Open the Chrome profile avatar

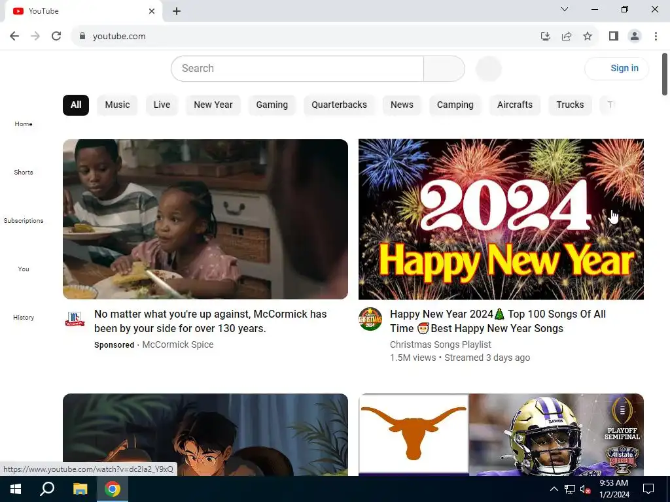635,37
